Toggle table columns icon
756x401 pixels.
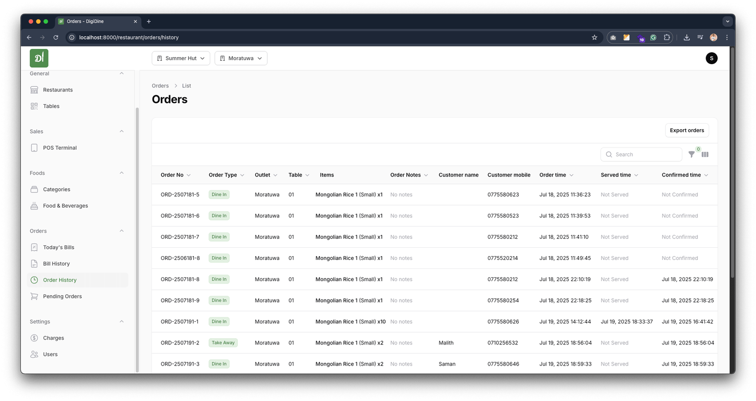pyautogui.click(x=705, y=154)
